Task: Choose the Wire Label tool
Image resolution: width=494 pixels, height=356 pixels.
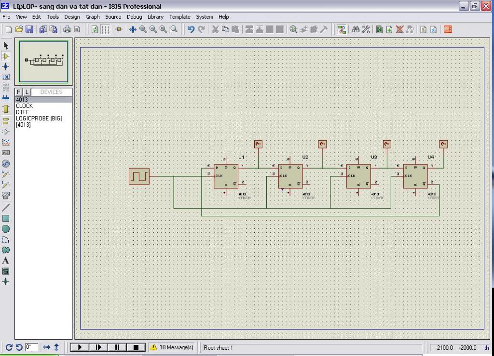Action: click(x=6, y=77)
